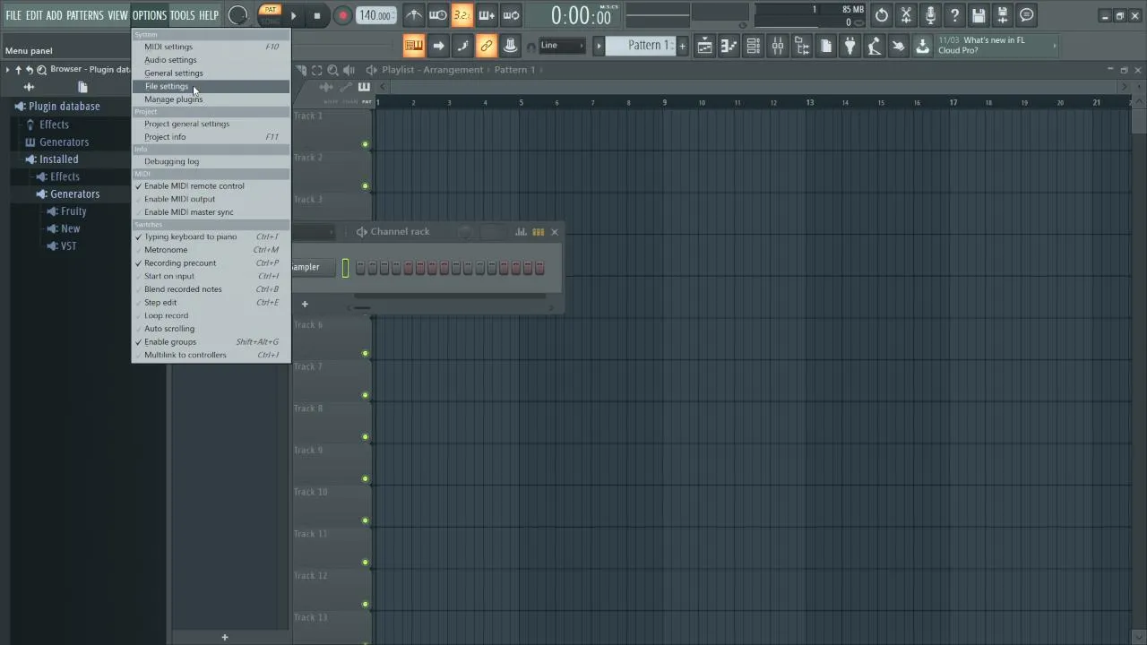1147x645 pixels.
Task: Add a channel with the channel rack plus button
Action: click(305, 304)
